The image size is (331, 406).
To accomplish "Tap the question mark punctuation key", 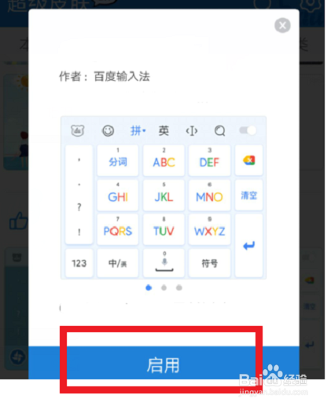I will point(79,207).
